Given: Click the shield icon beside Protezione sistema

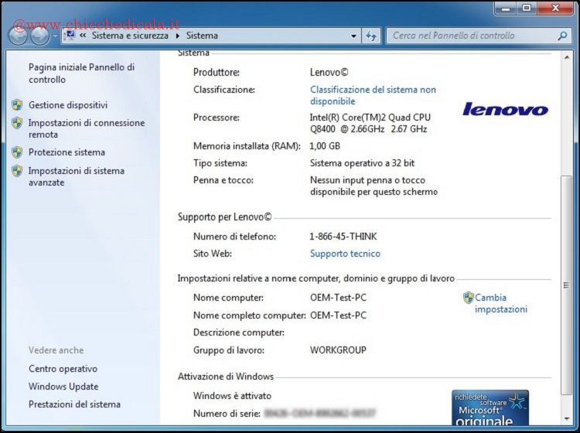Looking at the screenshot, I should pos(17,152).
